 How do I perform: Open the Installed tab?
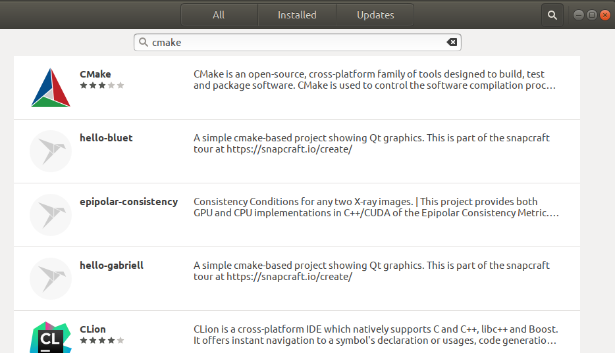click(297, 14)
